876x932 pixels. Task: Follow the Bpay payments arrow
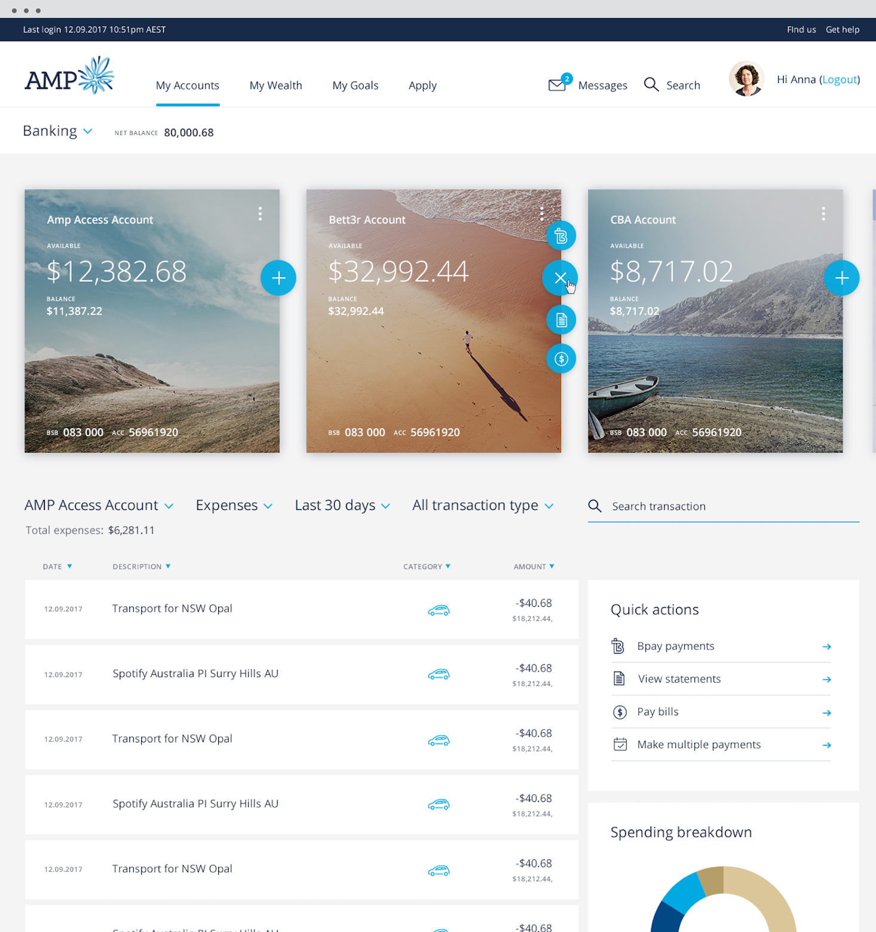coord(826,646)
